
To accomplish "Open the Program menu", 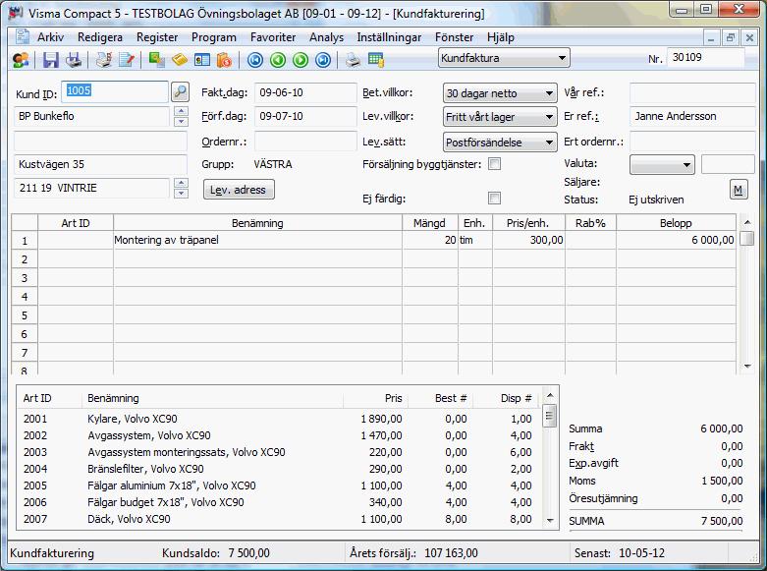I will (214, 37).
